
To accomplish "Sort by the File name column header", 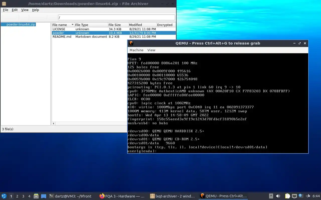I will tap(63, 25).
